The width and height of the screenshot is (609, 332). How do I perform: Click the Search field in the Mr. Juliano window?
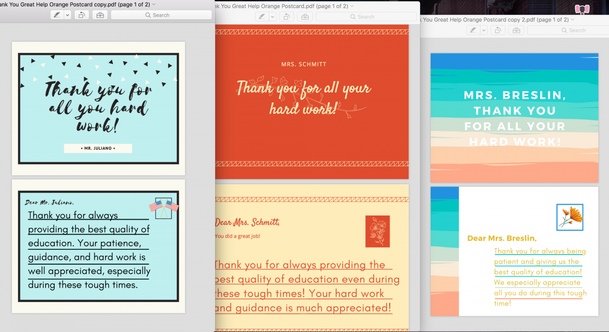pyautogui.click(x=161, y=15)
